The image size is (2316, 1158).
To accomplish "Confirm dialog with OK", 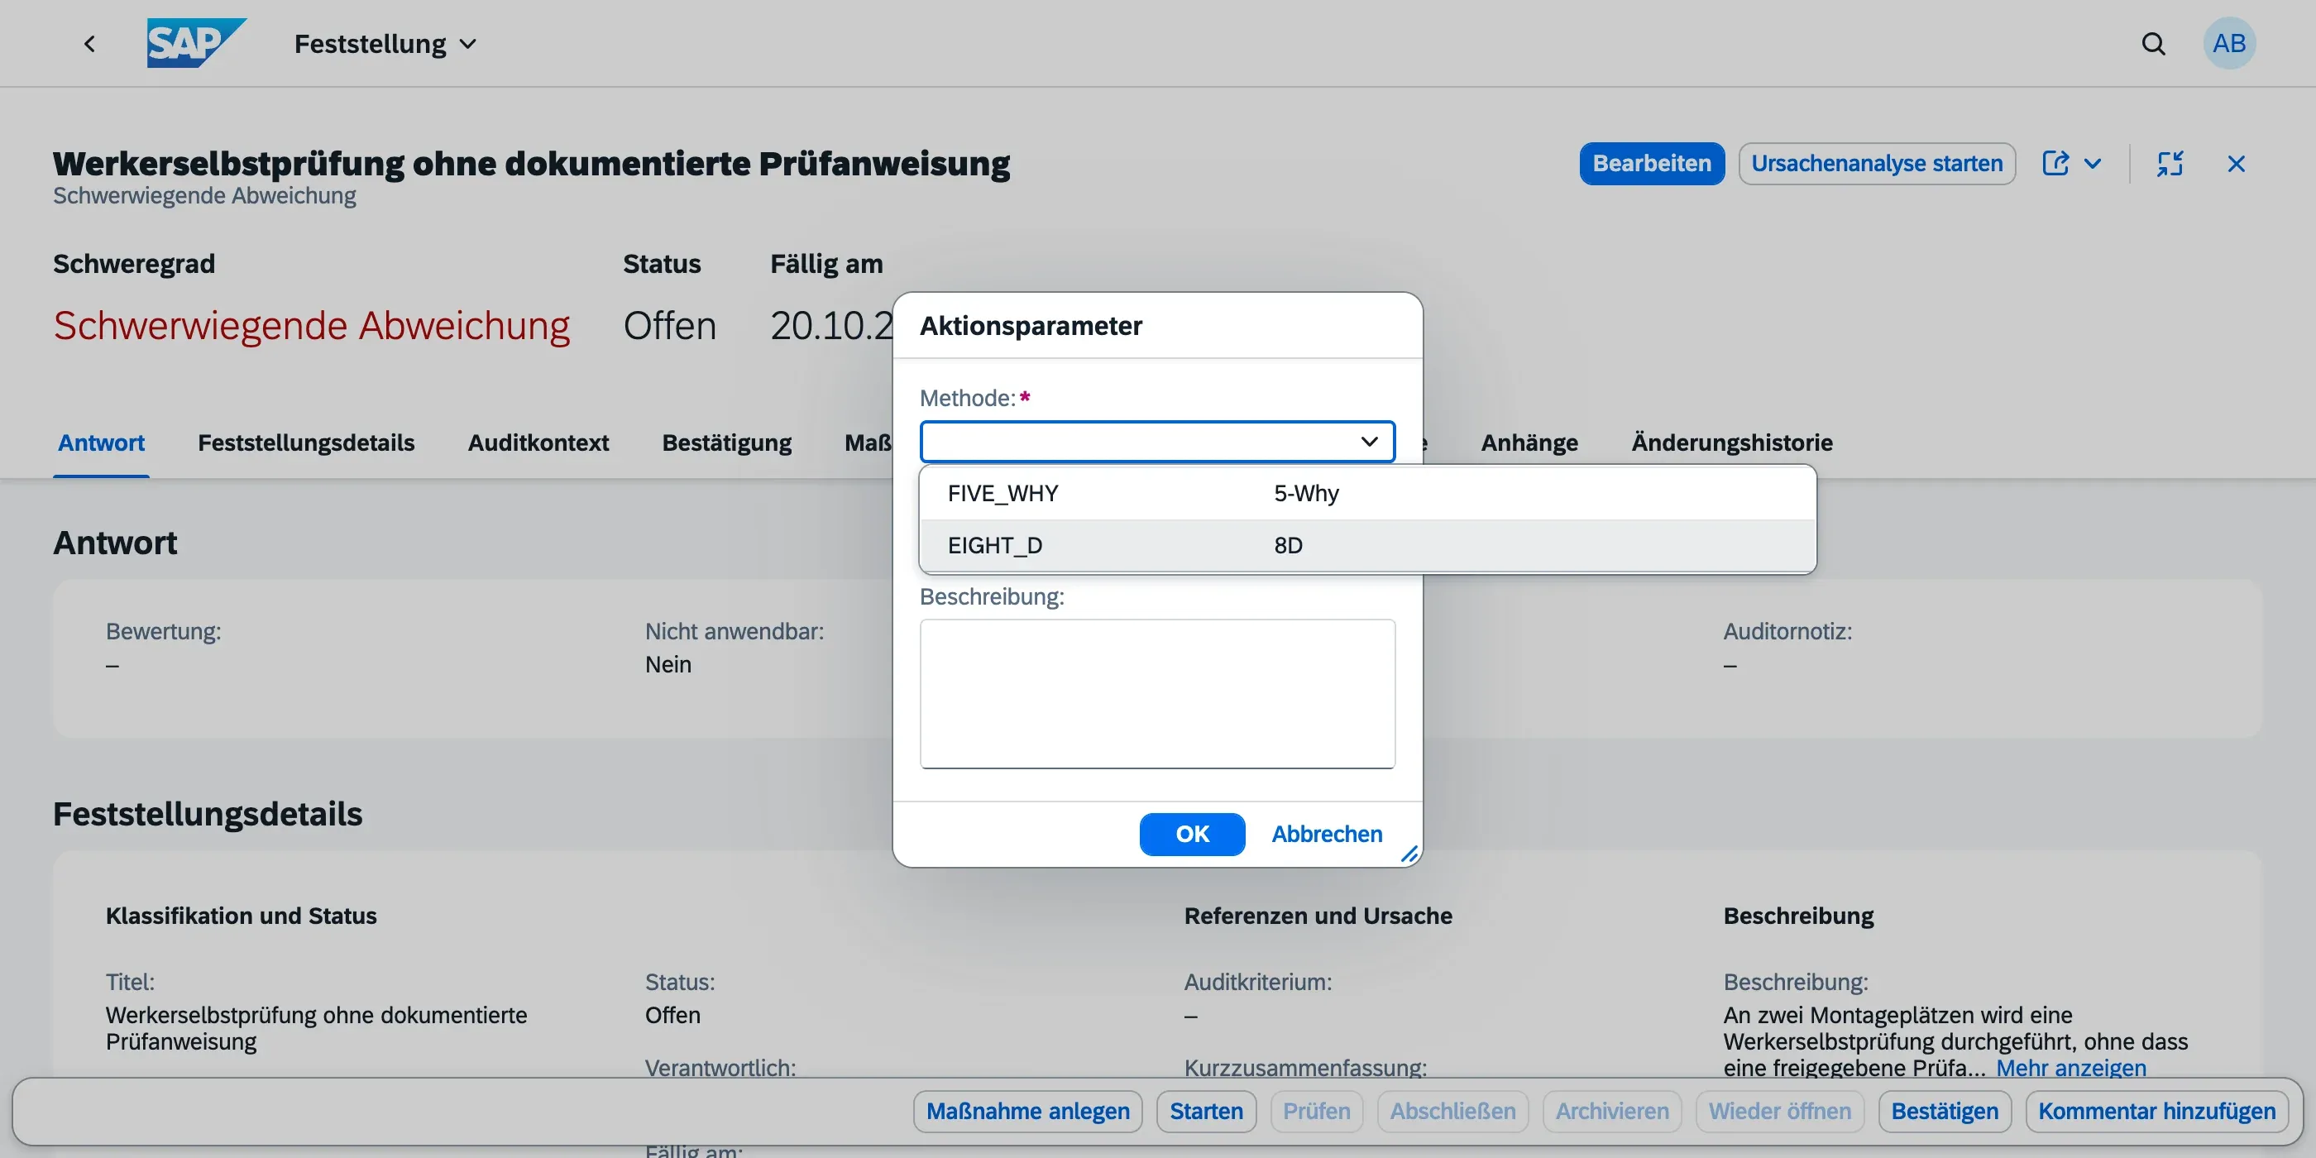I will [1192, 835].
